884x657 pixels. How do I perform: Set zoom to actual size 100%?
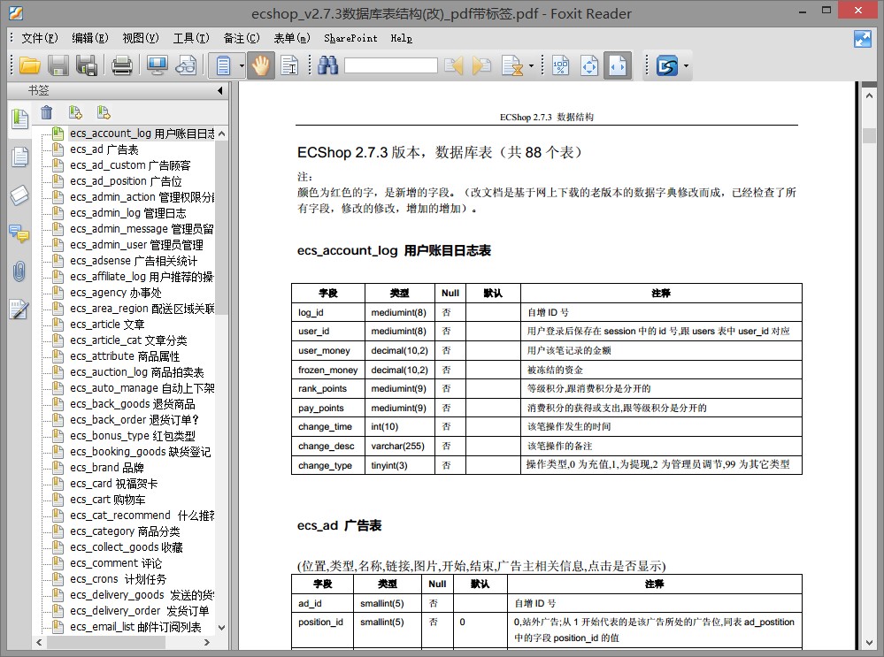click(560, 66)
